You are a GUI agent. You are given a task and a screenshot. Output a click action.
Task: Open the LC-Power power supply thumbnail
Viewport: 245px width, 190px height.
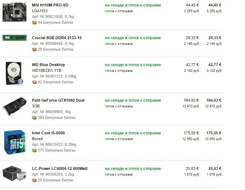point(14,173)
